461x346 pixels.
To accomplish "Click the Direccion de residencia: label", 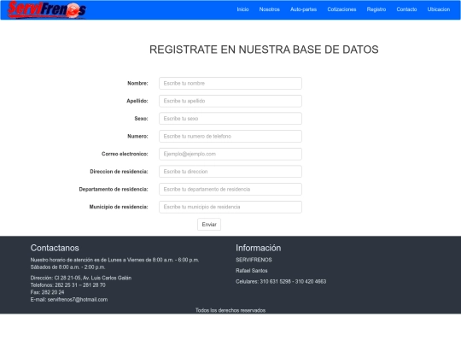I will pos(119,172).
